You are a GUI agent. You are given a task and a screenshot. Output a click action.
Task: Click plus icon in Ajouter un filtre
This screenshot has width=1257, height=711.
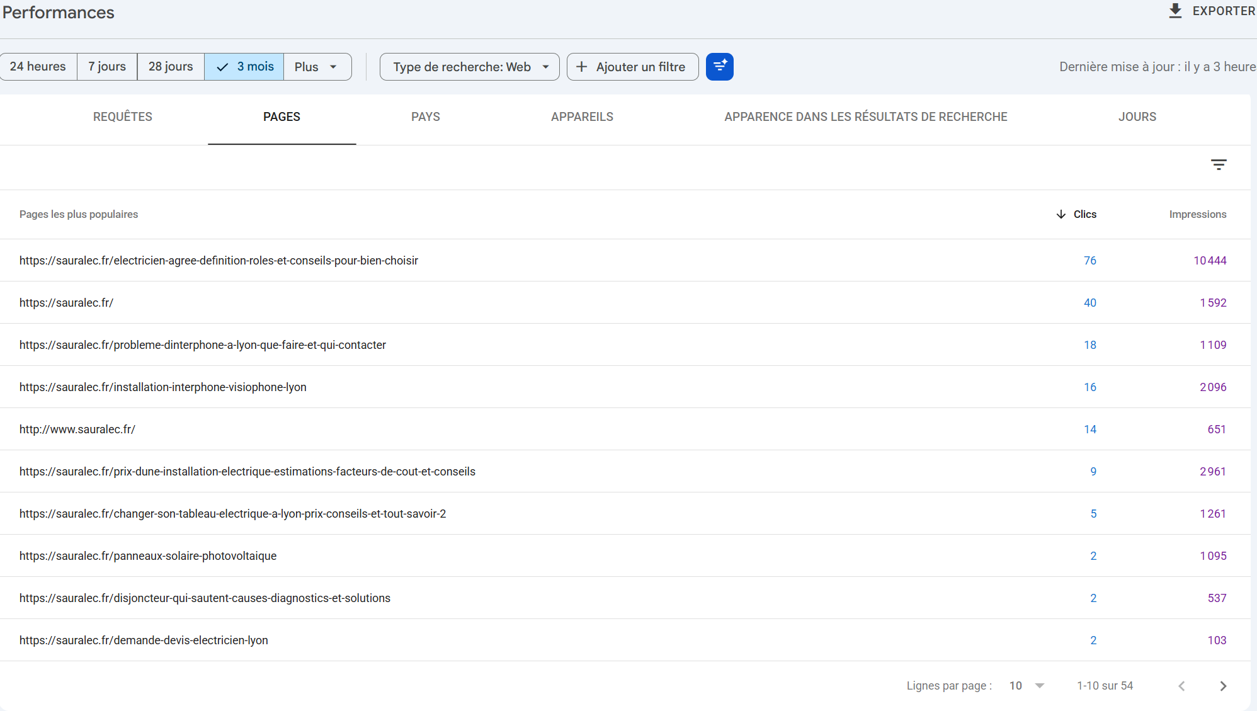tap(582, 67)
